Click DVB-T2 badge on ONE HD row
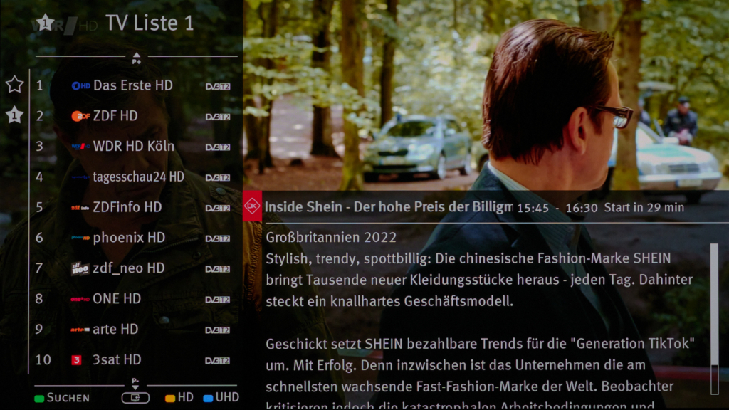Viewport: 729px width, 410px height. [218, 300]
